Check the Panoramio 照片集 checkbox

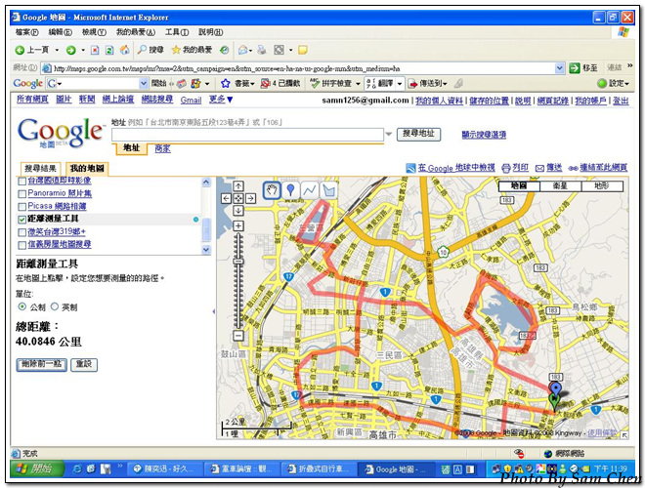(22, 193)
